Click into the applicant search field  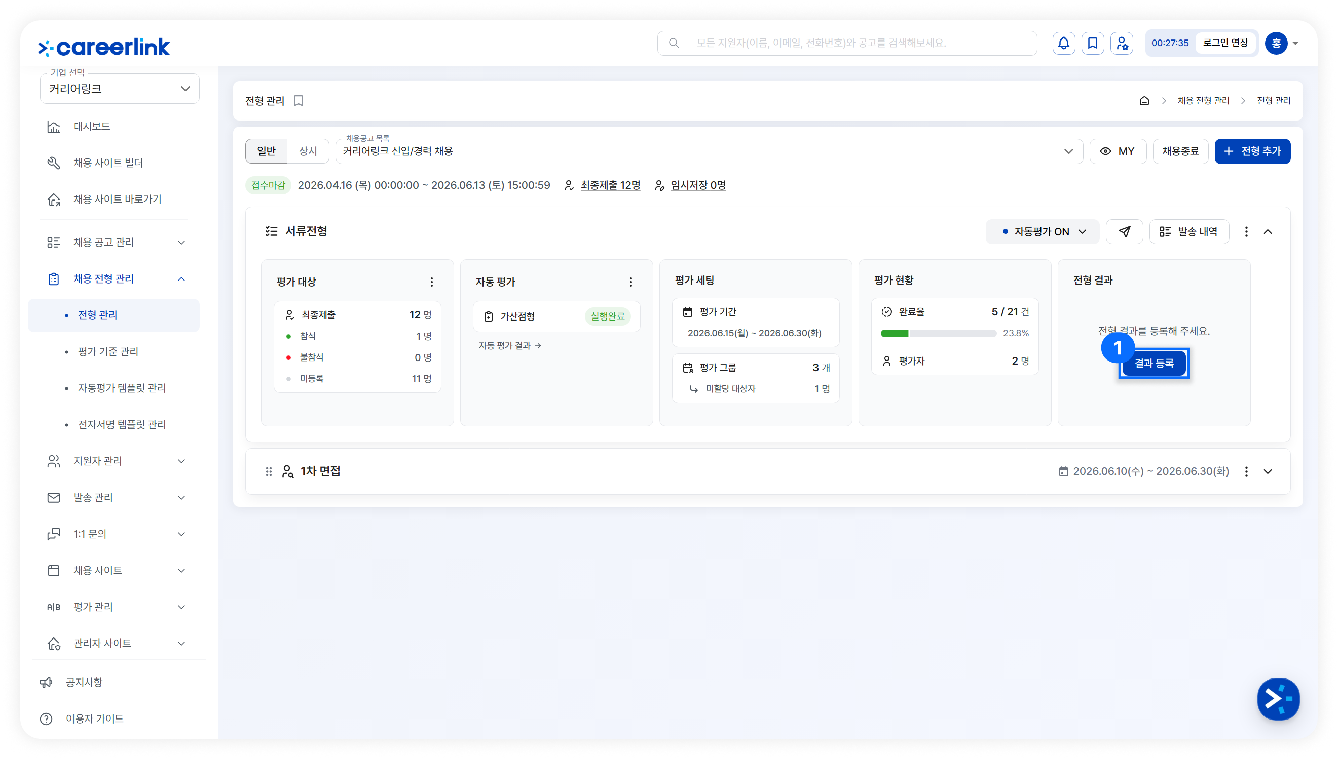click(x=846, y=43)
